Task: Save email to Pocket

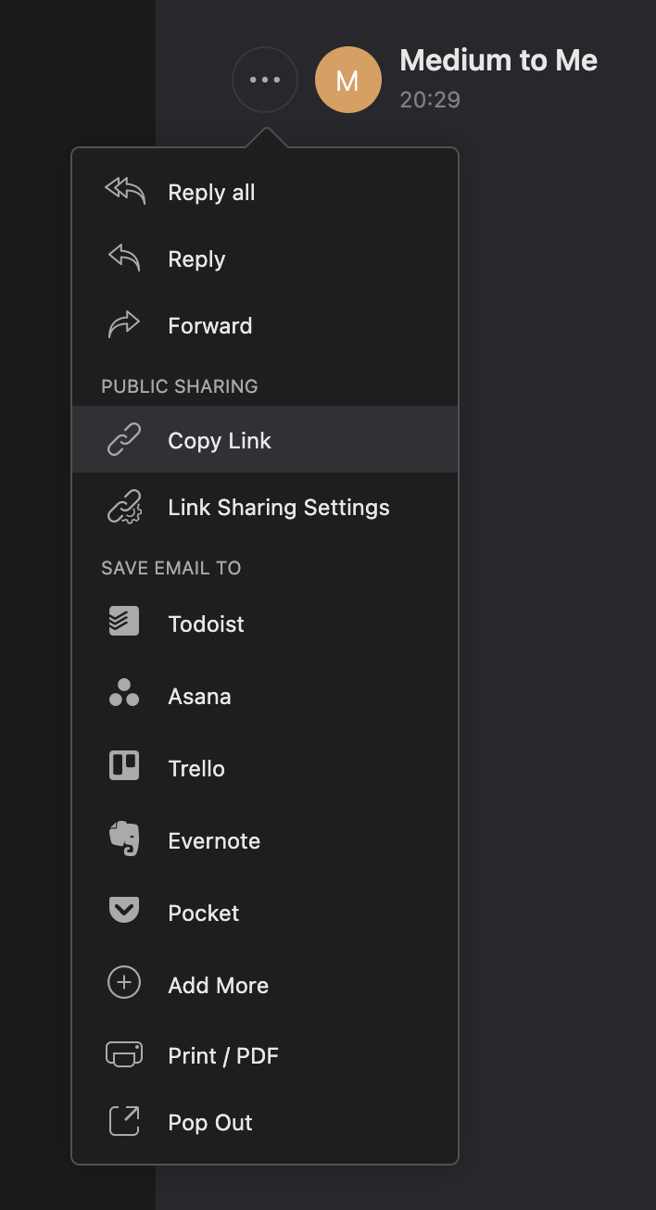Action: (265, 913)
